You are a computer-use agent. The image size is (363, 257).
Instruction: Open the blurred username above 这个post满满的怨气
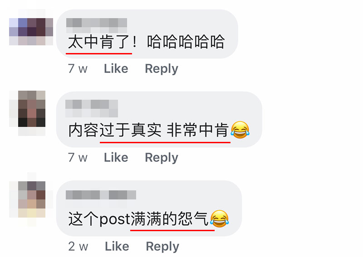click(101, 195)
